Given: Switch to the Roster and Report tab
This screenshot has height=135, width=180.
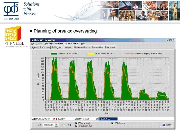Looking at the screenshot, I should click(82, 47).
